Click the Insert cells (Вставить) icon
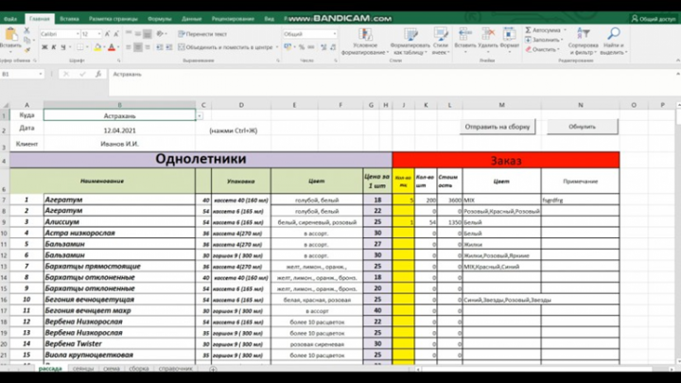Screen dimensions: 681x383 (x=465, y=34)
